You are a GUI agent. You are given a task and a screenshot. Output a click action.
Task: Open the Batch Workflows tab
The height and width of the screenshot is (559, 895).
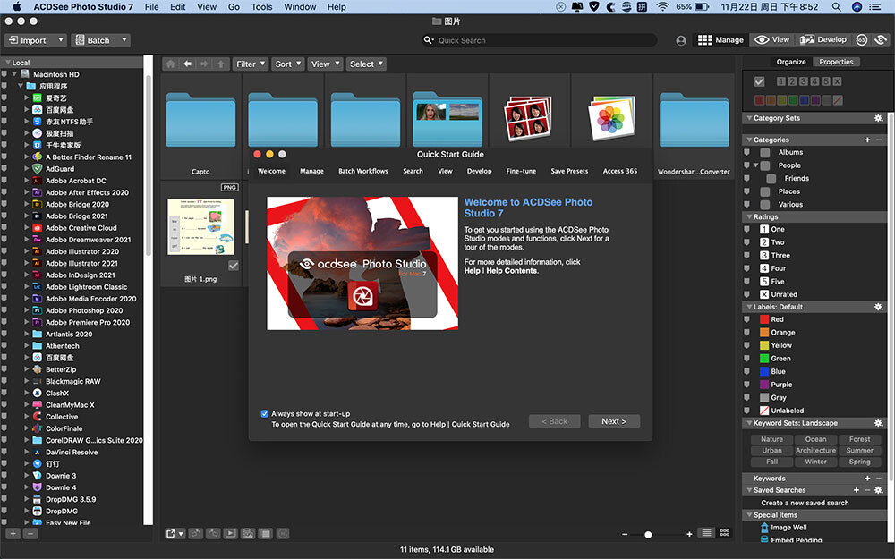[363, 171]
